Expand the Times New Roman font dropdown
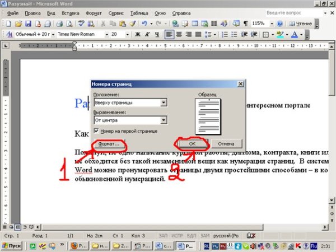Viewport: 336px width, 252px height. pyautogui.click(x=106, y=35)
